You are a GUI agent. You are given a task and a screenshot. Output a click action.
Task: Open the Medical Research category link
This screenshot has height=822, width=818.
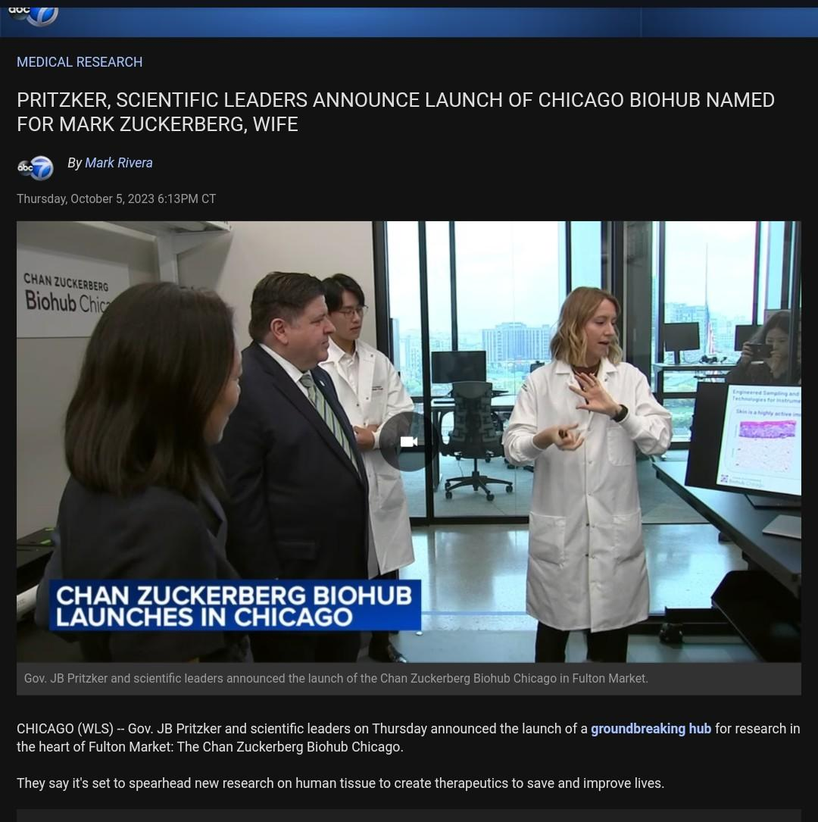click(x=80, y=62)
